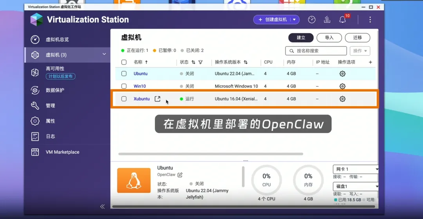Click the 内存 0% usage gauge
The width and height of the screenshot is (423, 219).
(308, 180)
